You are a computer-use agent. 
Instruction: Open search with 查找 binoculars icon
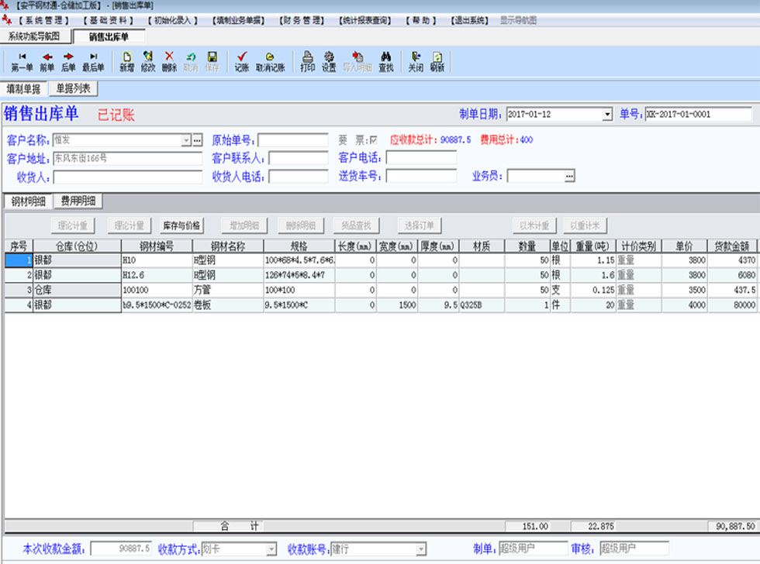pyautogui.click(x=386, y=63)
